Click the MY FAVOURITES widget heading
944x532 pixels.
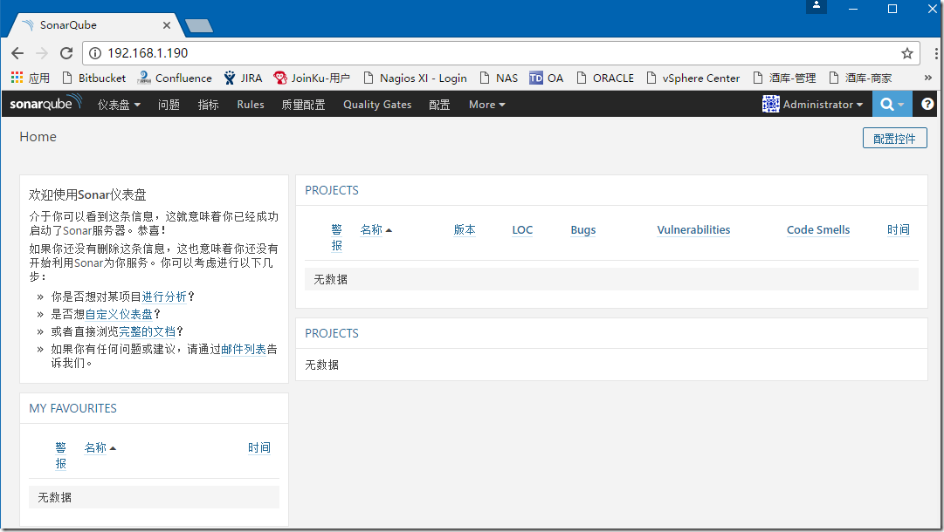pyautogui.click(x=72, y=409)
